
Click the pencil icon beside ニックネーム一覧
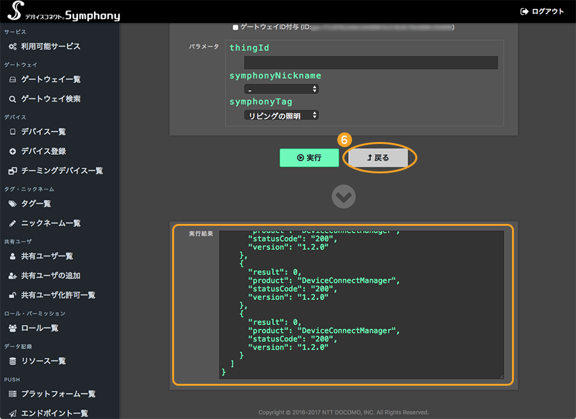13,223
